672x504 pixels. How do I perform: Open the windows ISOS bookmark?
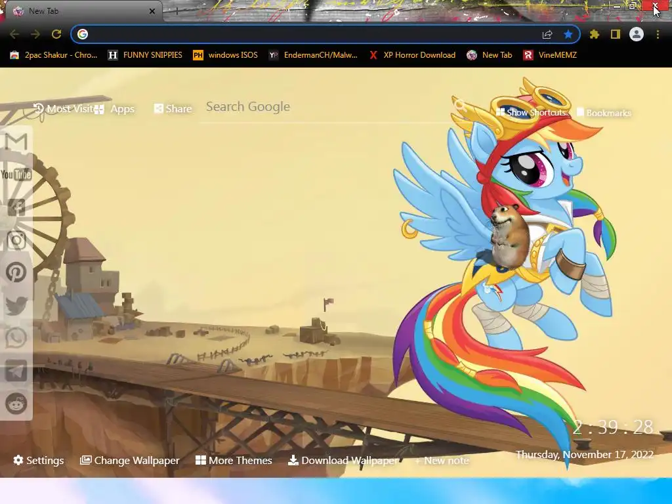tap(226, 55)
